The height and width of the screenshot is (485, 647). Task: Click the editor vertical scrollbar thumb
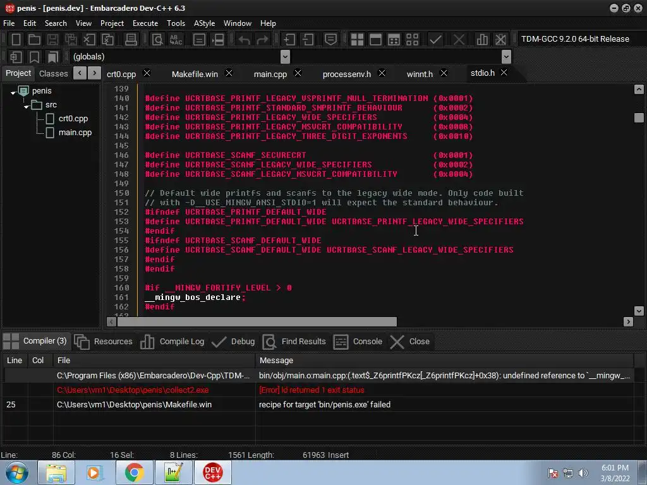pos(639,118)
